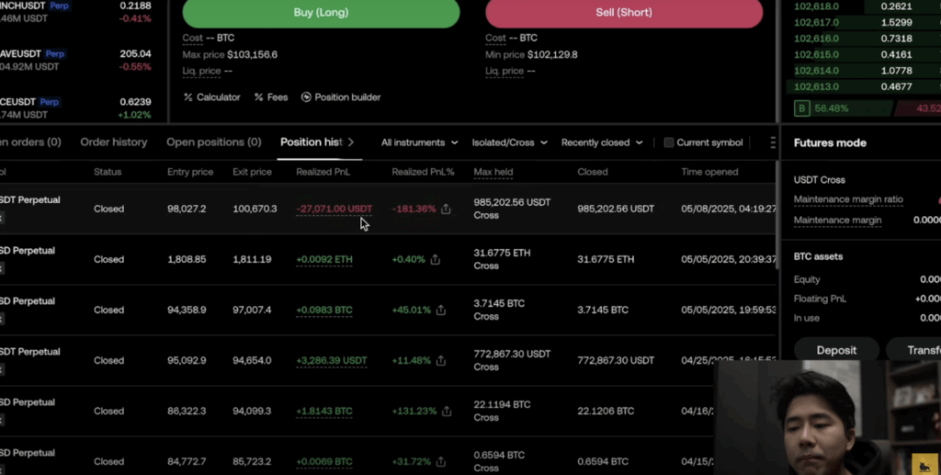Open the Recently closed sort dropdown
This screenshot has width=941, height=475.
tap(601, 142)
